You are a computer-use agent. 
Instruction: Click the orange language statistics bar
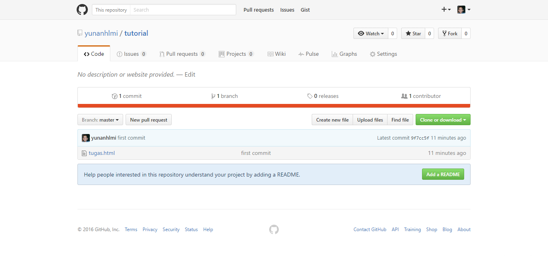pyautogui.click(x=274, y=106)
